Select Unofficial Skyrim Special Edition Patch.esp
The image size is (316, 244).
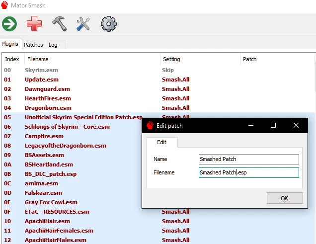(x=83, y=117)
